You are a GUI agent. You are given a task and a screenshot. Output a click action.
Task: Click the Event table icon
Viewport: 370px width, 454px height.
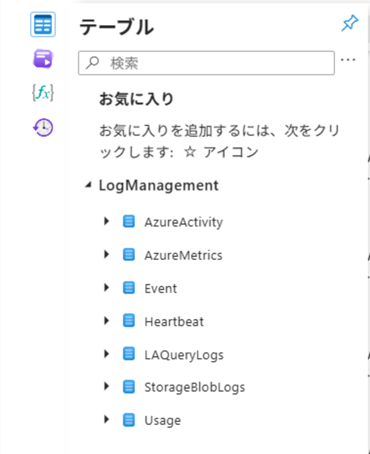(x=129, y=287)
